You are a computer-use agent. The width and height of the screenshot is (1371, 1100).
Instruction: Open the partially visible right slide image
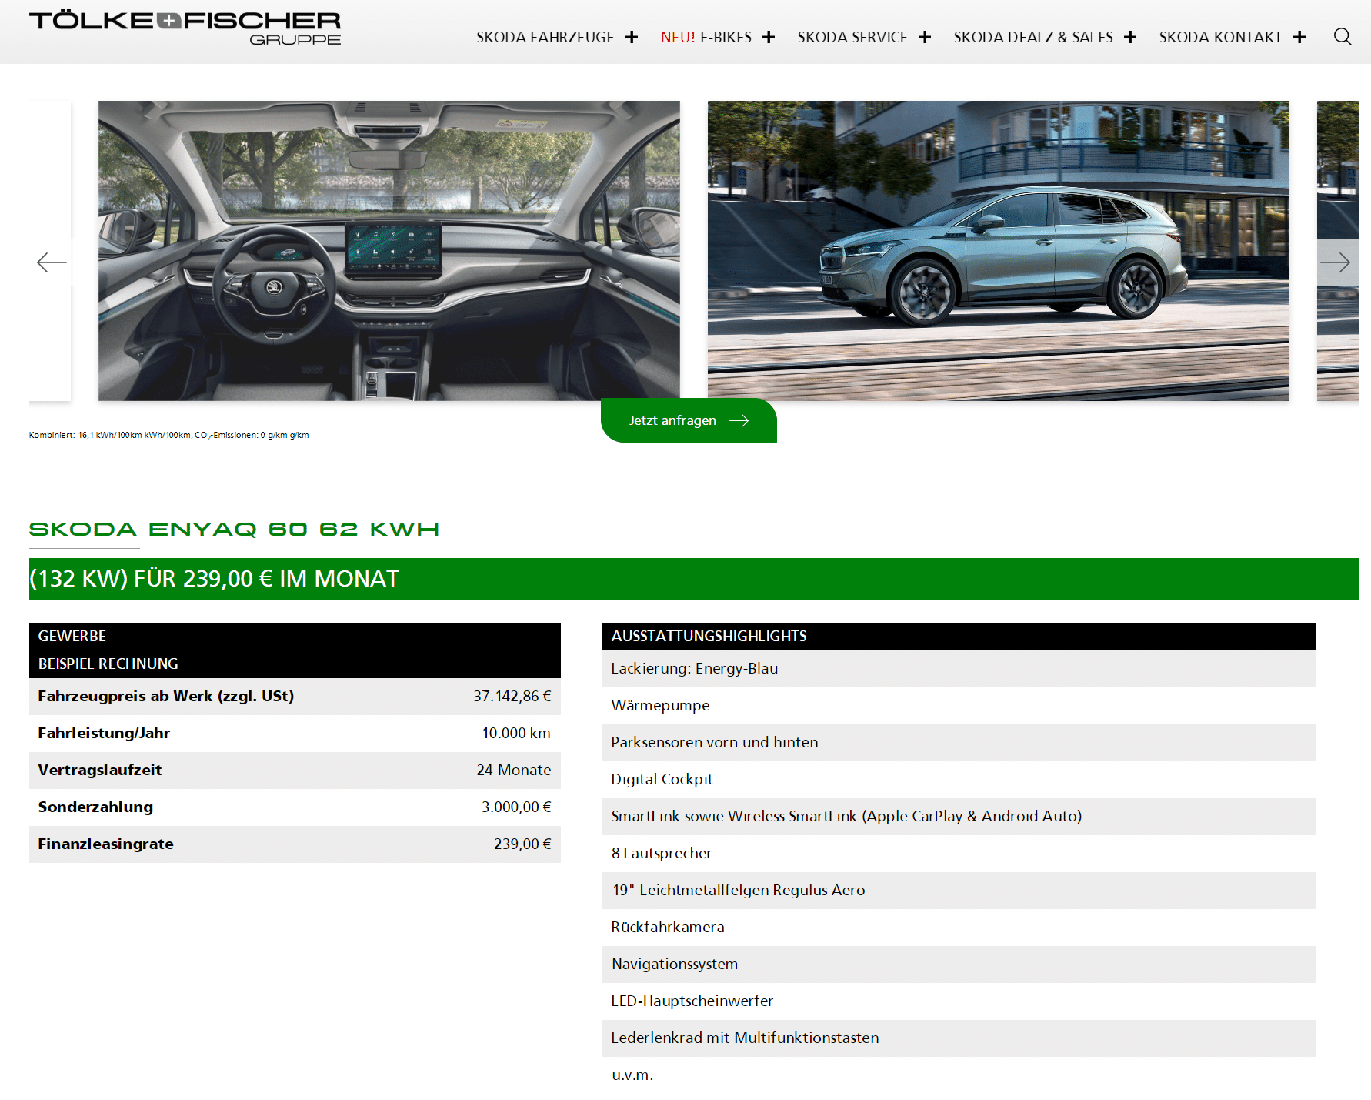(x=1338, y=250)
